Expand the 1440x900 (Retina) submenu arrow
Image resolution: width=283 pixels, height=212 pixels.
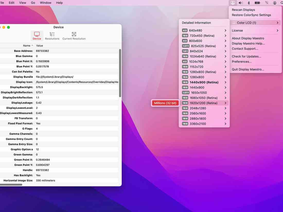(225, 82)
